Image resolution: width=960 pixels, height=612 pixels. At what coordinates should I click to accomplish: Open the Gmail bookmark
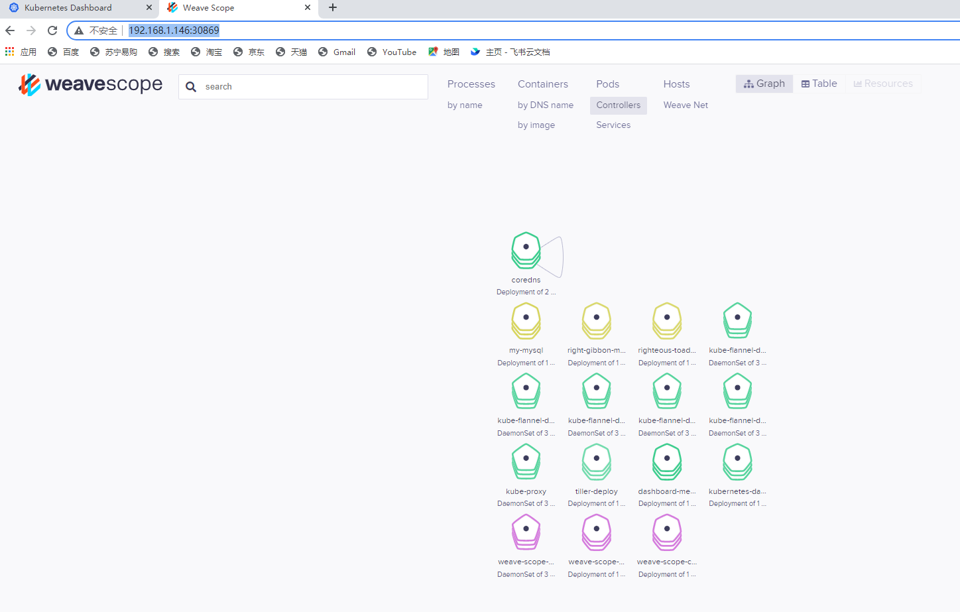337,52
